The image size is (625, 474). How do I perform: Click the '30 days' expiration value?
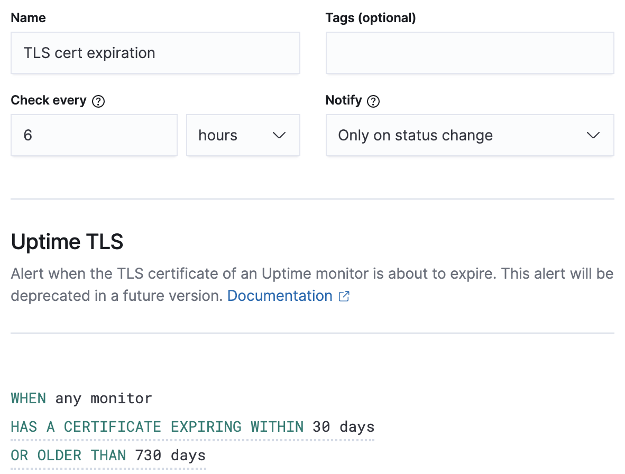tap(343, 426)
